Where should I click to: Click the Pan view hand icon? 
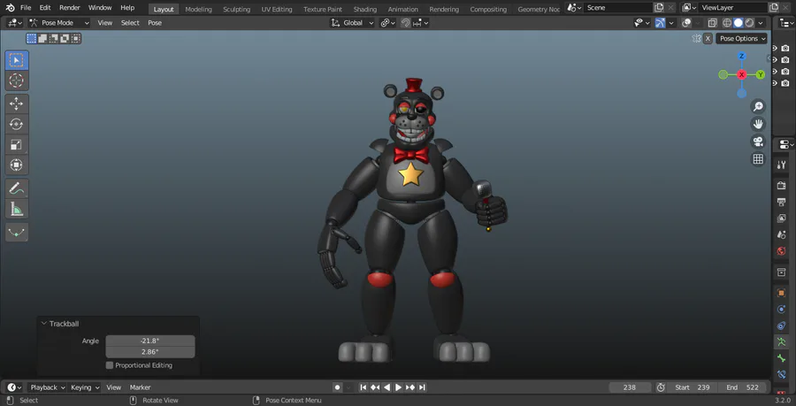pos(758,124)
